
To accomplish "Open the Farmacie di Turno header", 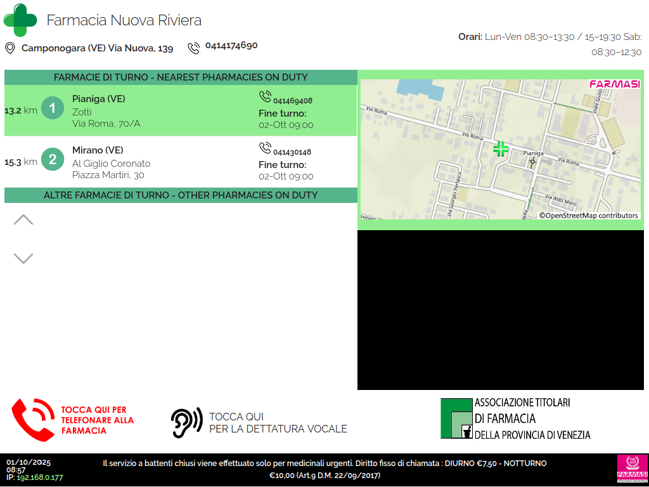I will 181,77.
